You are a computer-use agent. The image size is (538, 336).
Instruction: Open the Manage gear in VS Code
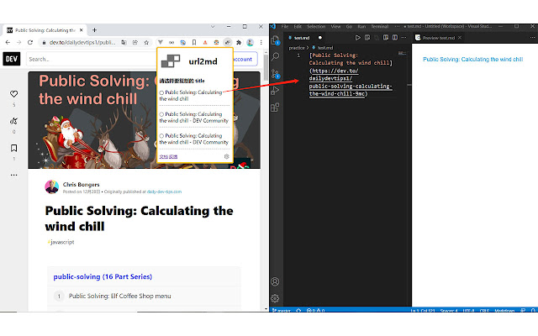tap(275, 298)
